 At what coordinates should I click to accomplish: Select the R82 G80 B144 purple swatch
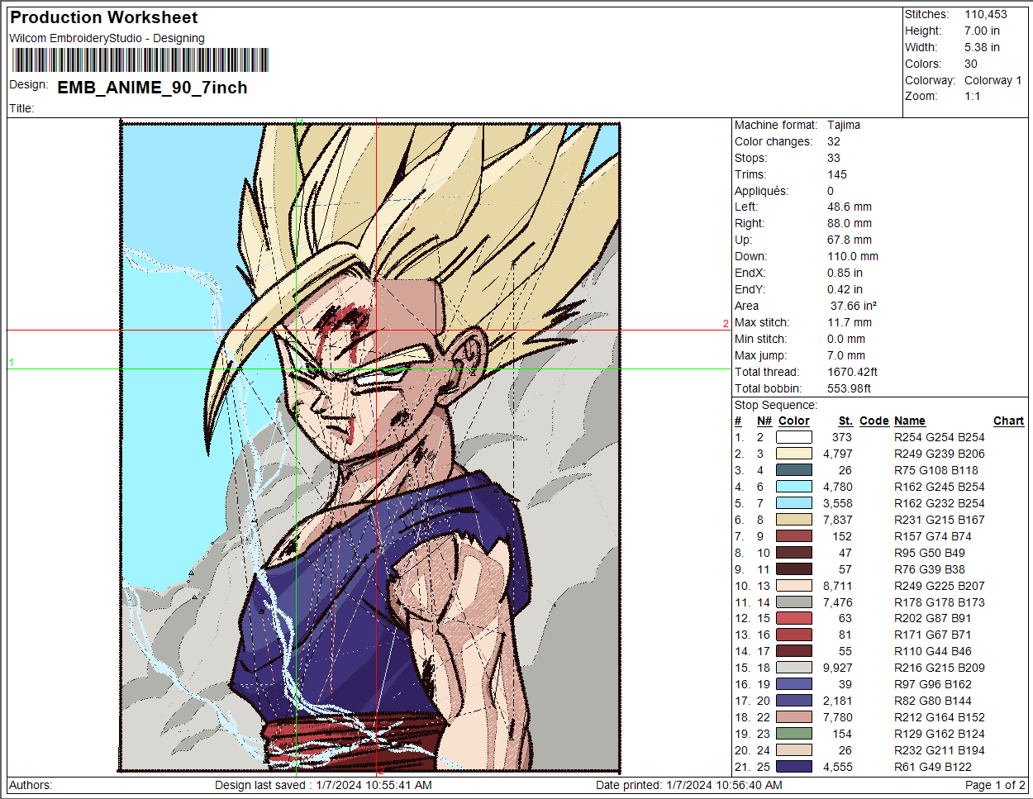tap(793, 701)
